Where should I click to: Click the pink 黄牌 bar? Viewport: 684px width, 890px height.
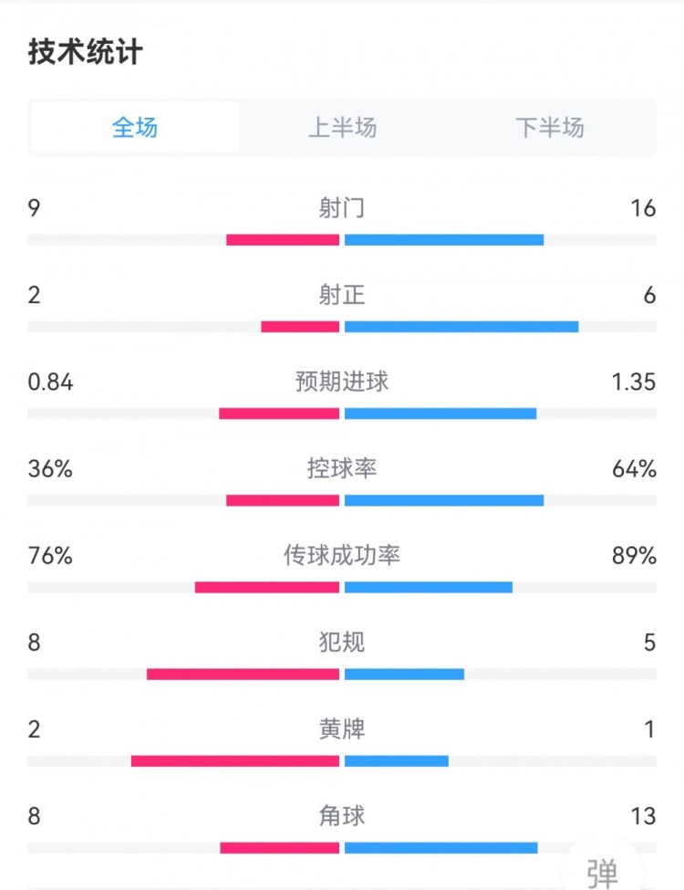pyautogui.click(x=235, y=761)
